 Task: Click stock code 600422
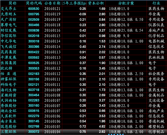click(x=34, y=52)
